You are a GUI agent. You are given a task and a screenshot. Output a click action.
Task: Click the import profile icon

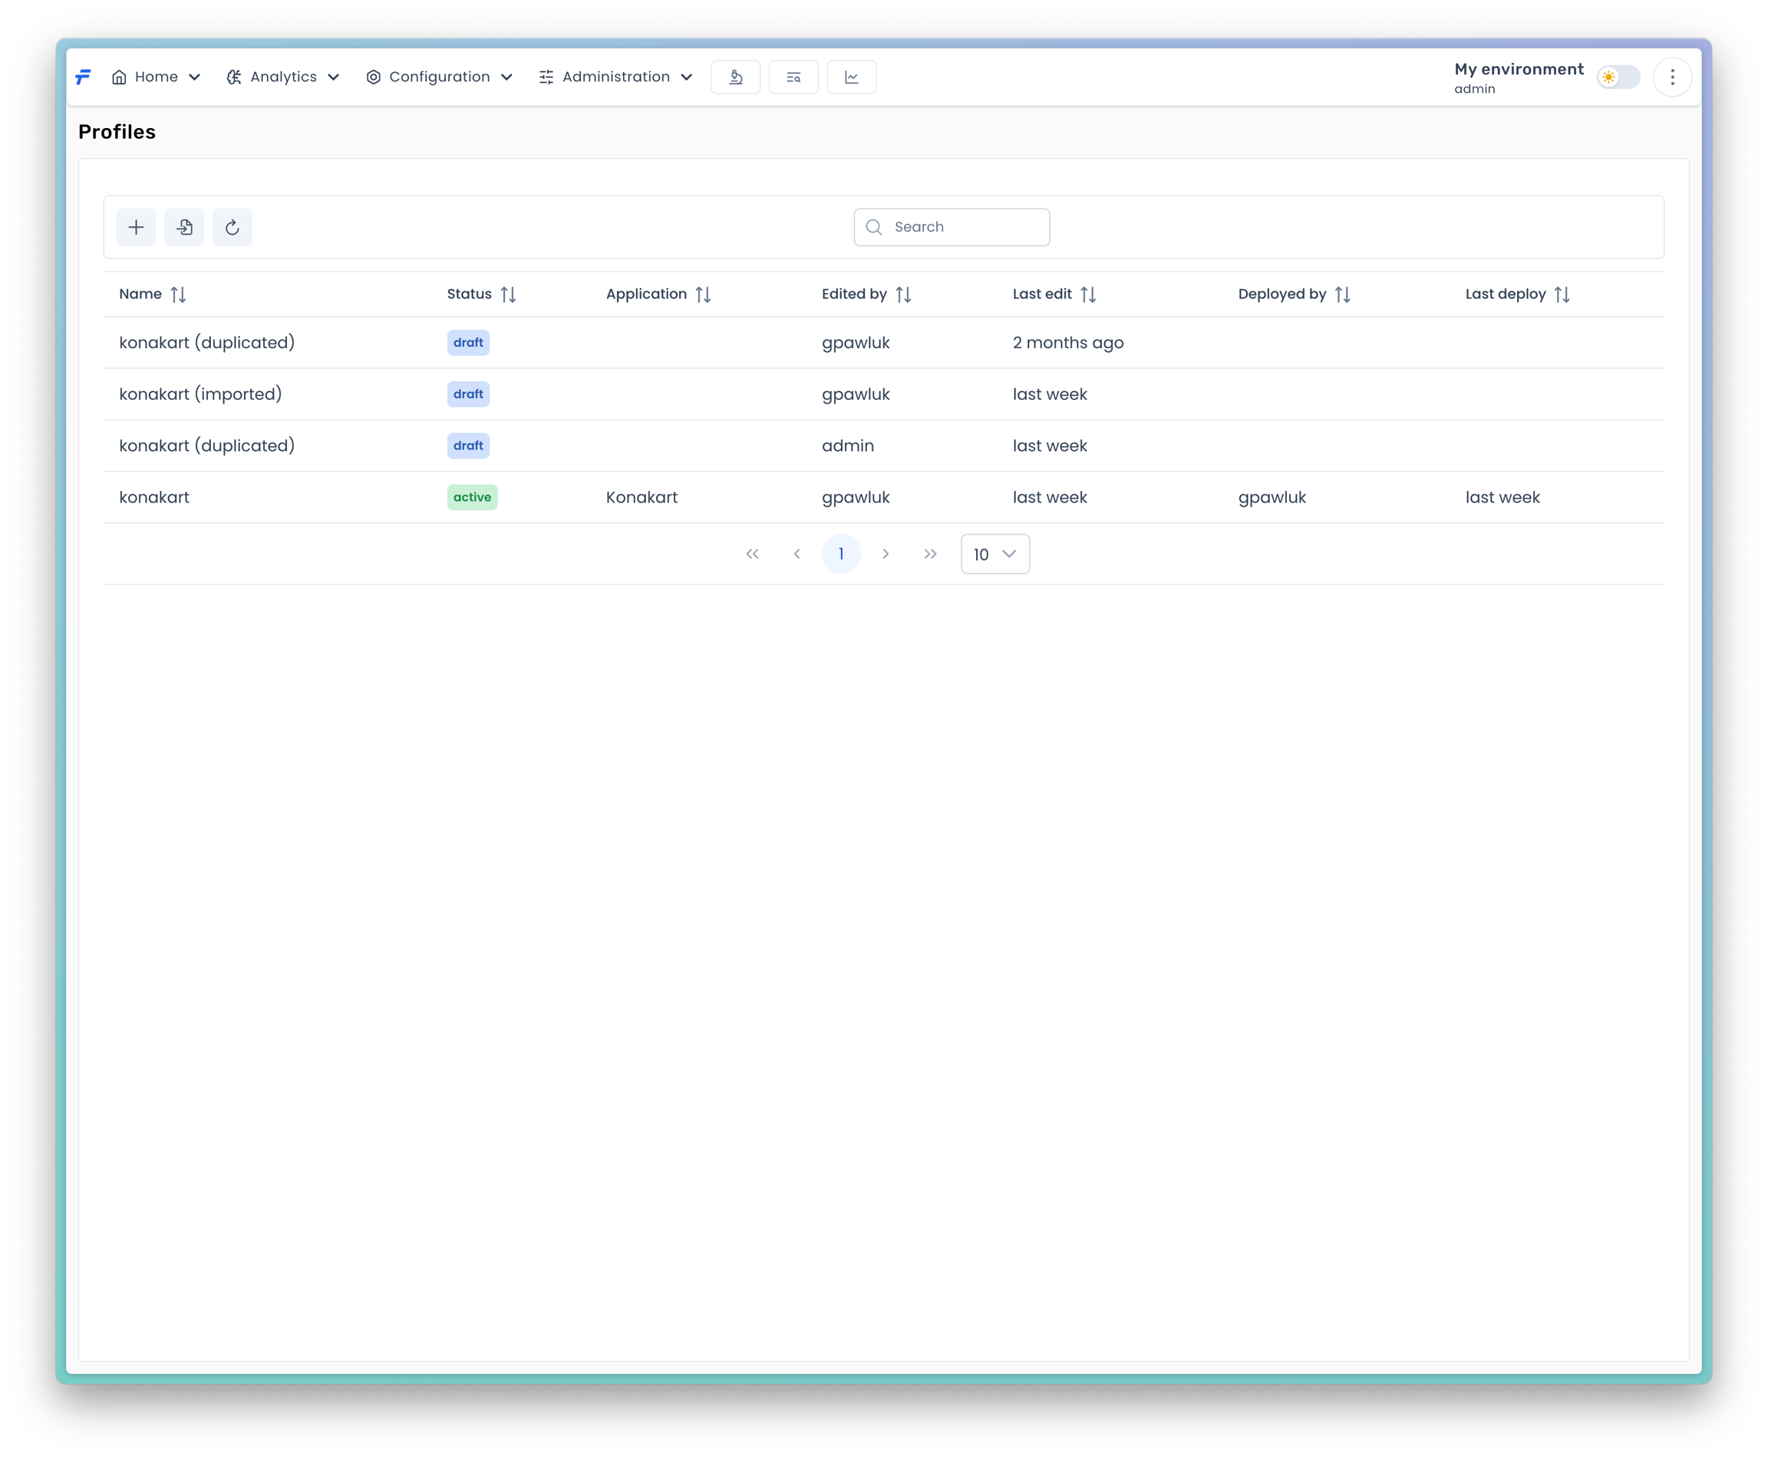[184, 228]
